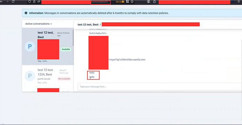Click the browser forward arrow
The width and height of the screenshot is (242, 125).
tap(7, 1)
